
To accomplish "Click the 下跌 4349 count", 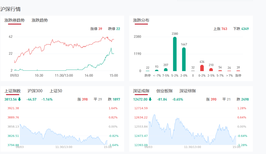I will coord(241,29).
